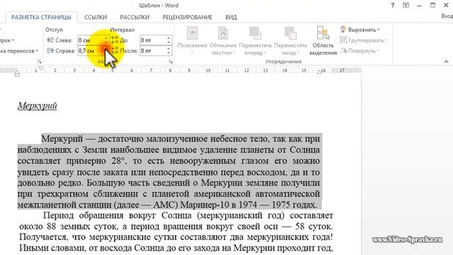Increase left indent with the Слева up arrow
The width and height of the screenshot is (453, 255).
click(106, 38)
